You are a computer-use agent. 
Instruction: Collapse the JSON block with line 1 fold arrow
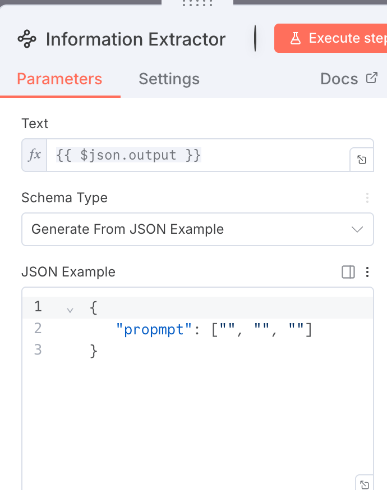pos(70,309)
